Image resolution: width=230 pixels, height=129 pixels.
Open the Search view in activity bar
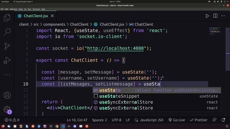[x=7, y=32]
